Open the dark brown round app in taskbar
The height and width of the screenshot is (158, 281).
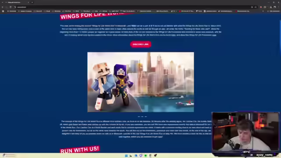click(155, 155)
